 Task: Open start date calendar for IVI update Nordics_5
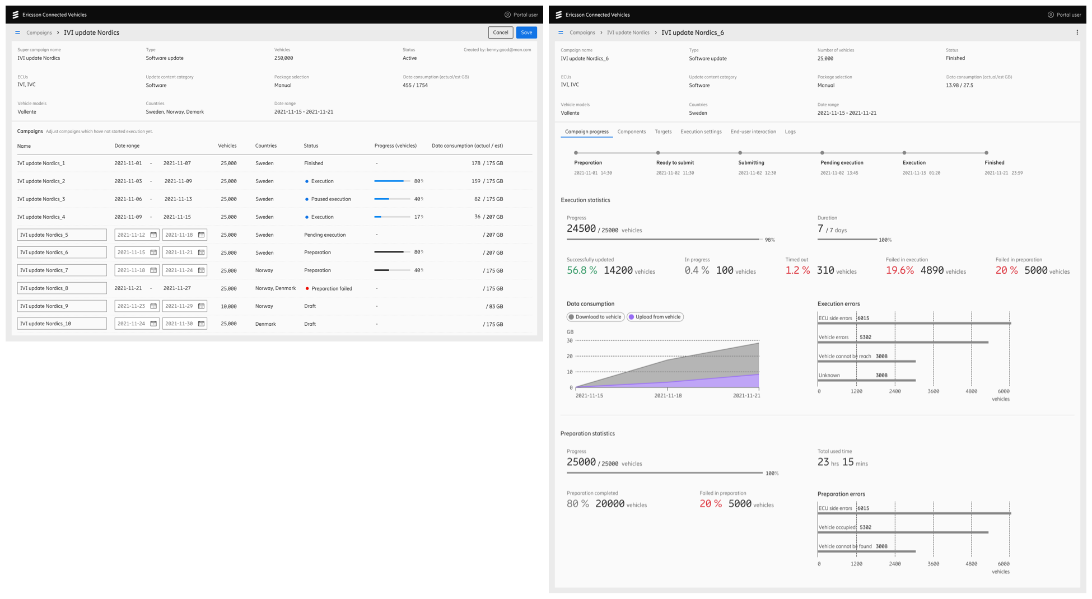(153, 235)
